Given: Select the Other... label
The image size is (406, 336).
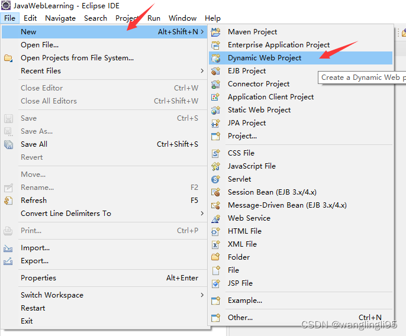Looking at the screenshot, I should coord(240,318).
